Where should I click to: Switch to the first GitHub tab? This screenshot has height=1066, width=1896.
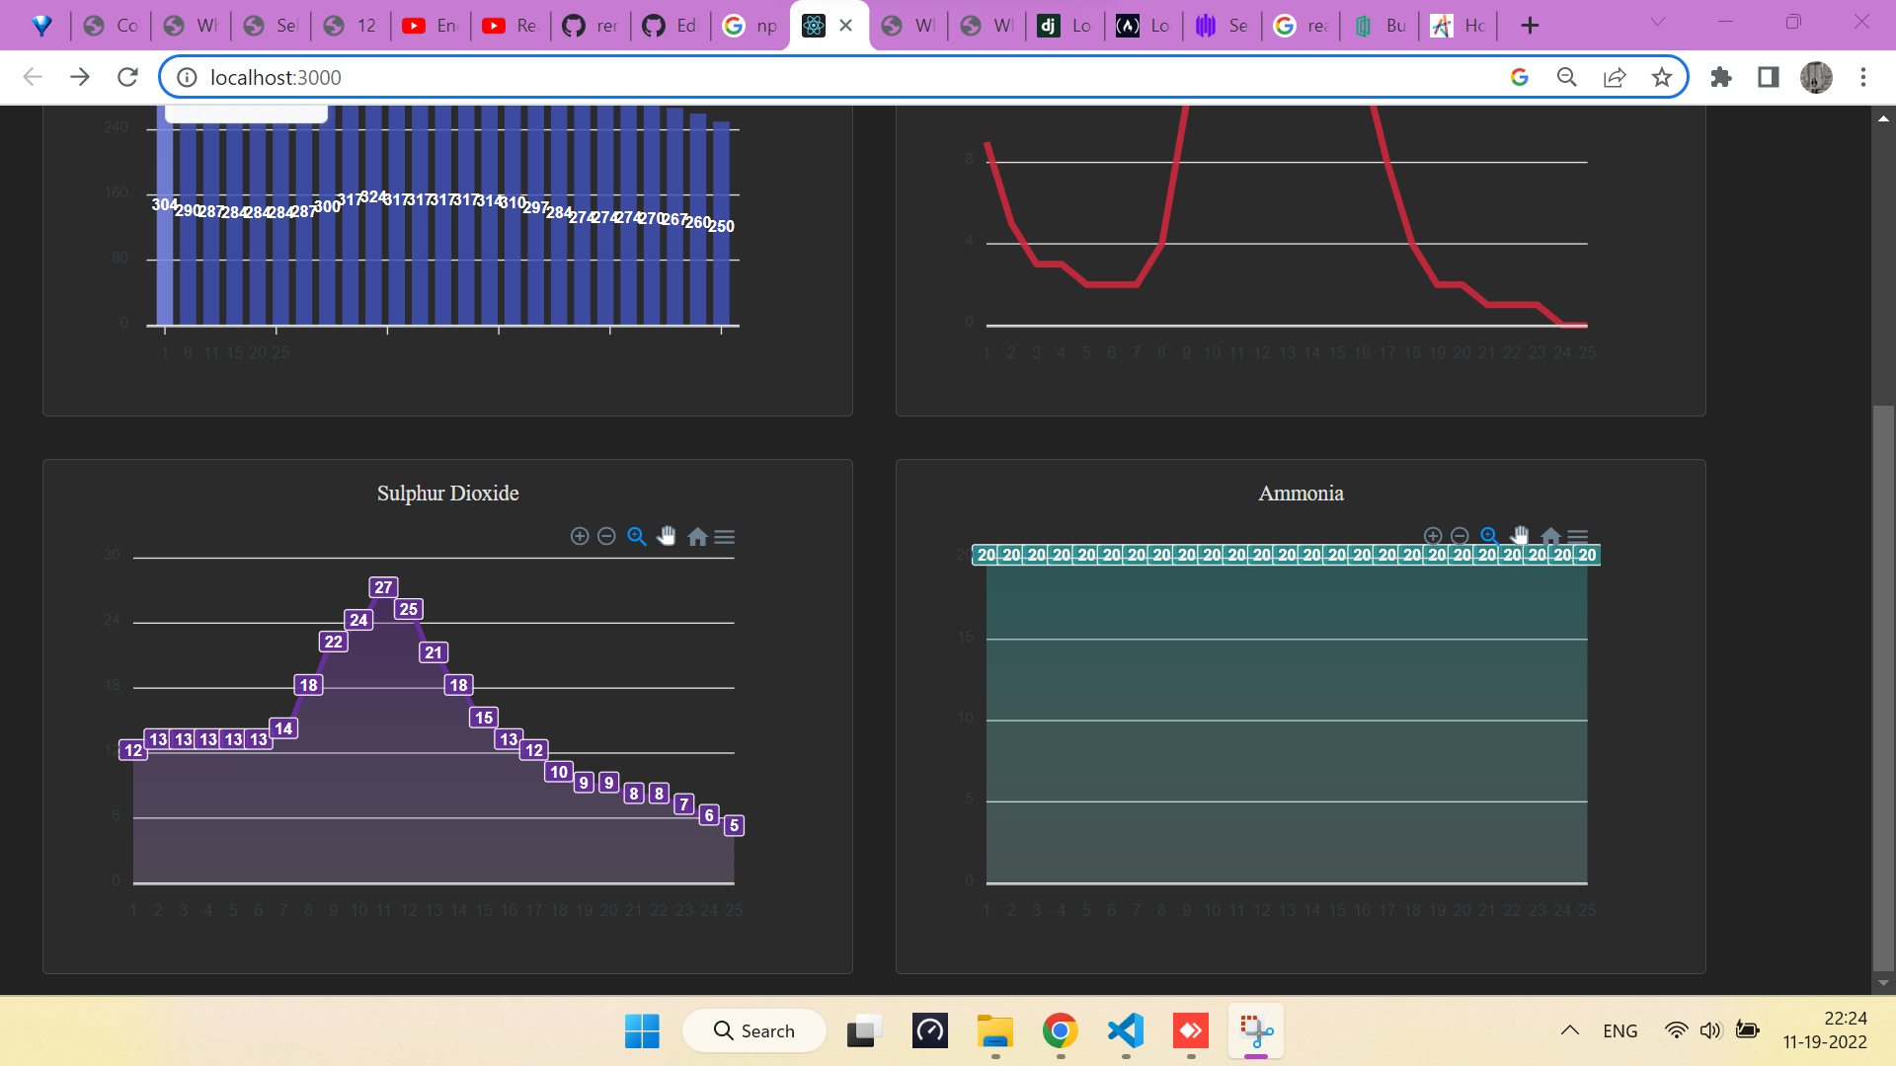coord(590,26)
